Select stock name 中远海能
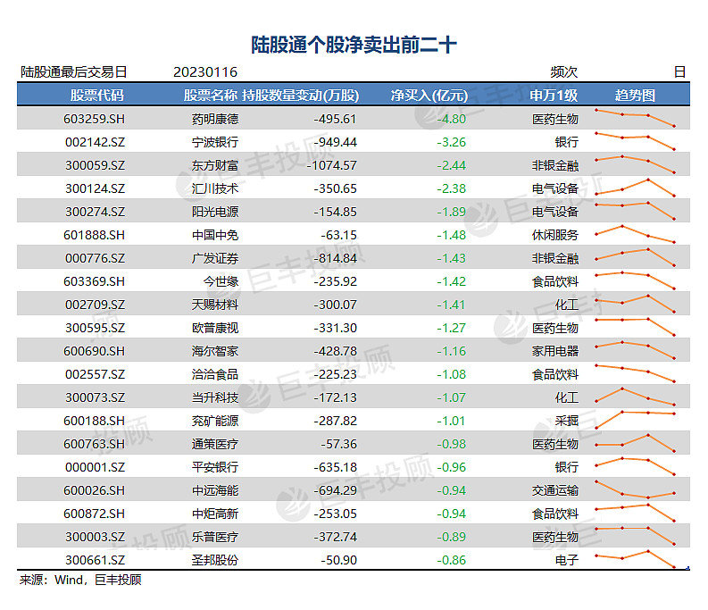 click(x=215, y=490)
